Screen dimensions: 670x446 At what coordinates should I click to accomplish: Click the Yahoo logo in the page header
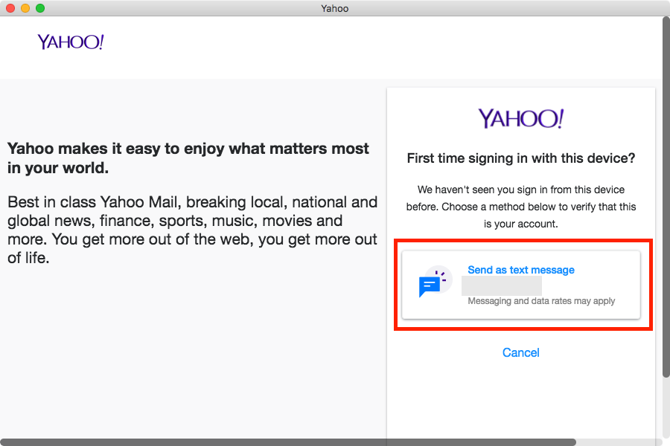coord(71,42)
